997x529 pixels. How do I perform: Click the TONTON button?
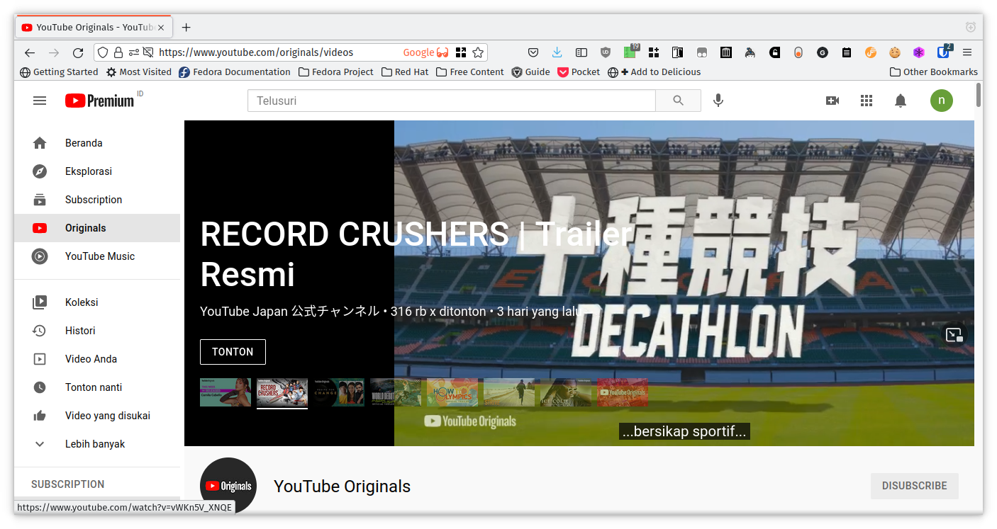[x=233, y=352]
